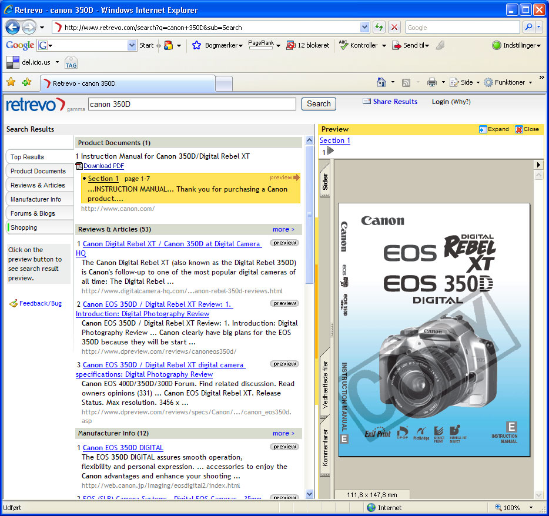549x516 pixels.
Task: Select the Forums & Blogs tab
Action: [33, 213]
